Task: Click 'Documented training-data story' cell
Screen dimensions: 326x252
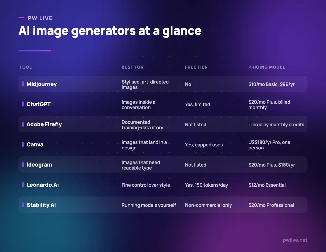Action: coord(142,125)
